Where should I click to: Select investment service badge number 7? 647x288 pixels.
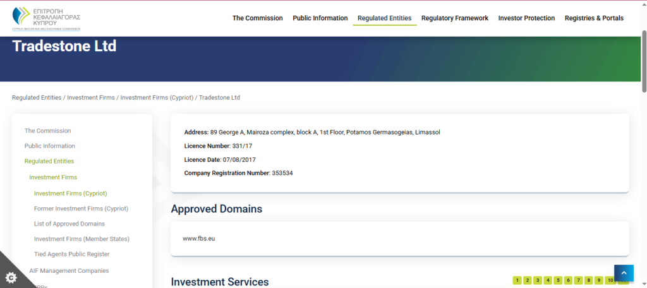pyautogui.click(x=578, y=280)
